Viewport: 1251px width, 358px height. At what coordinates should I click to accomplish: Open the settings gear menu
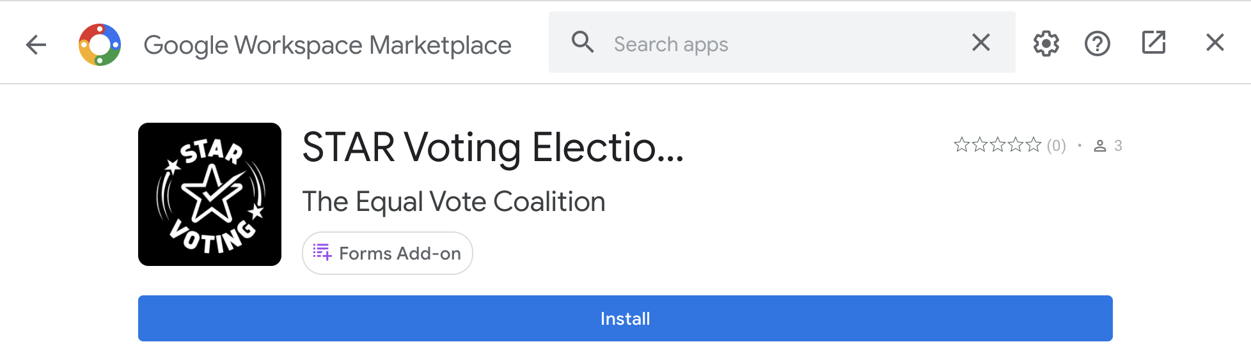click(1046, 43)
